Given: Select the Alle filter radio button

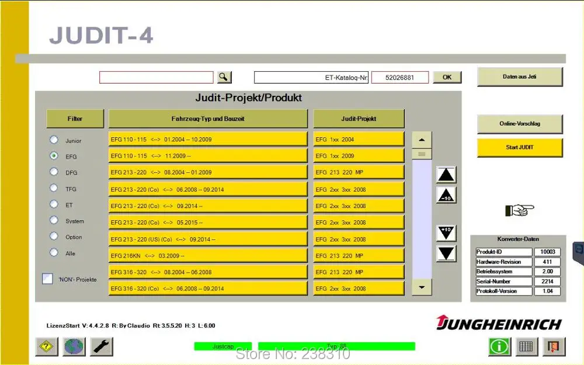Looking at the screenshot, I should pos(54,252).
